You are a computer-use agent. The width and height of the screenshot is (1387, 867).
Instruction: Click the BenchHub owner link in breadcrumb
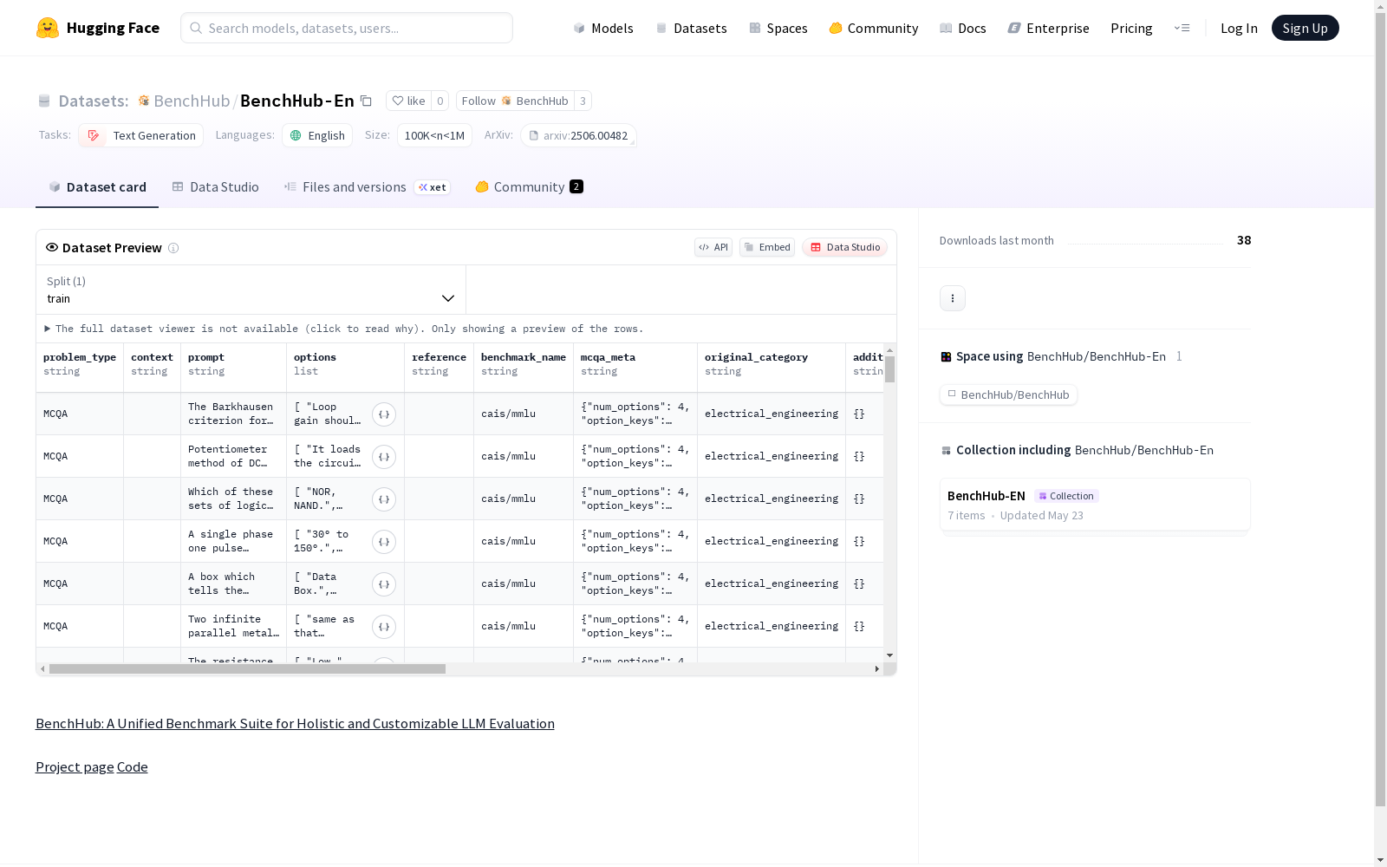pyautogui.click(x=192, y=101)
